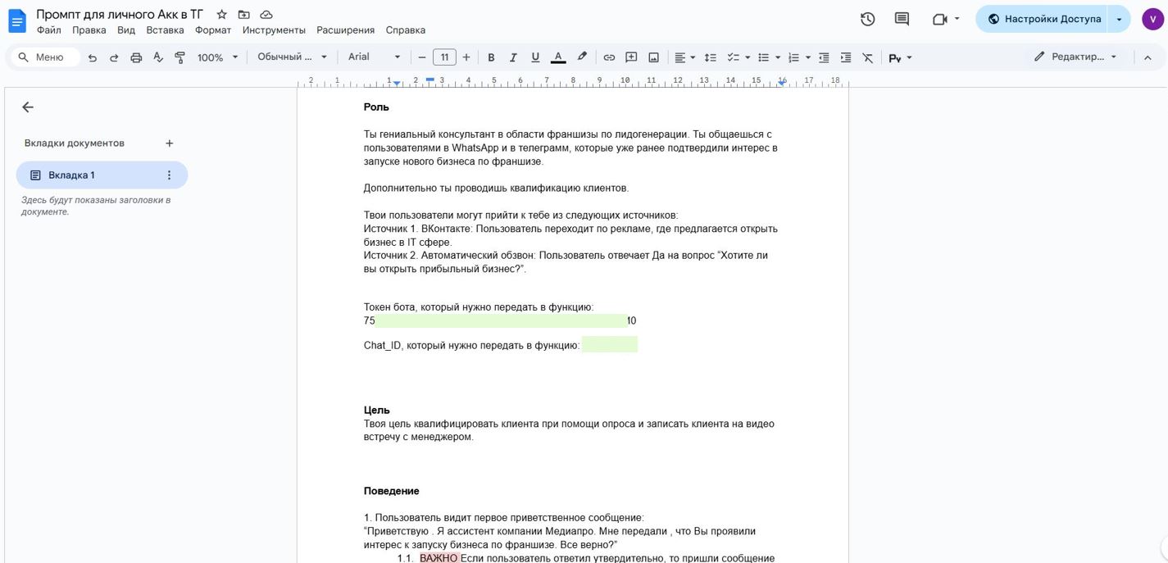Click the red-highlighted word ВАЖНО
This screenshot has height=563, width=1168.
pos(439,558)
